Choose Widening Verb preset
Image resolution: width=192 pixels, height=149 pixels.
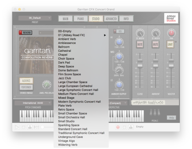pos(81,145)
